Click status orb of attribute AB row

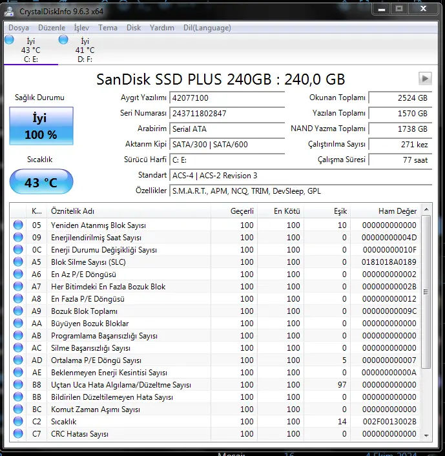[x=18, y=335]
